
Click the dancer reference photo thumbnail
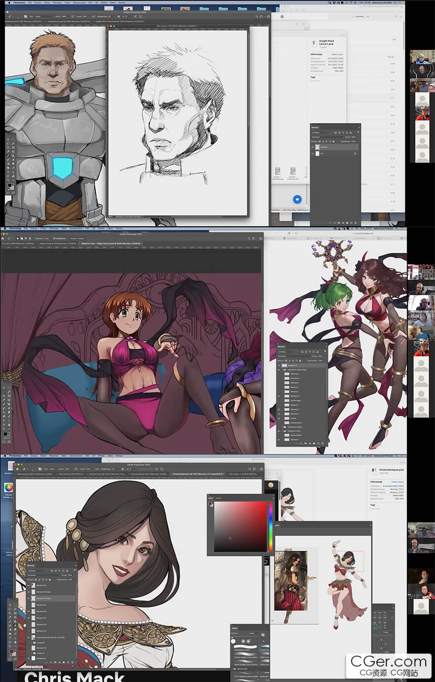pyautogui.click(x=291, y=581)
